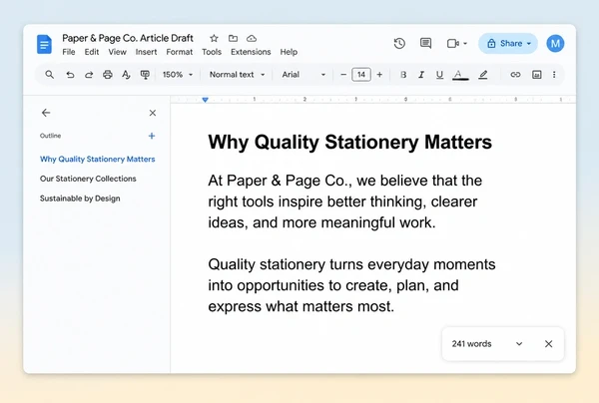Open the Format menu
This screenshot has height=403, width=599.
coord(180,52)
